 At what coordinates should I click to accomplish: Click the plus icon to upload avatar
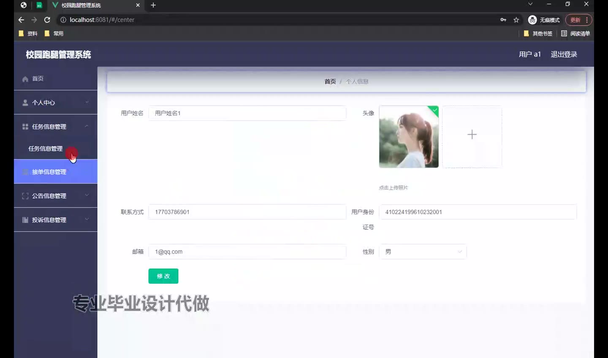point(472,135)
